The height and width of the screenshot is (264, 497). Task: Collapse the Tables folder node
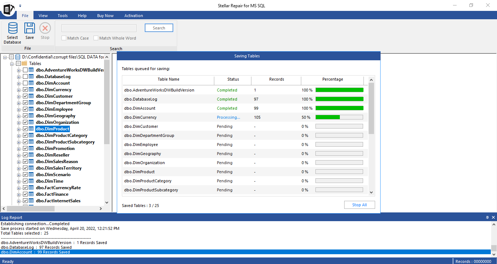click(12, 64)
